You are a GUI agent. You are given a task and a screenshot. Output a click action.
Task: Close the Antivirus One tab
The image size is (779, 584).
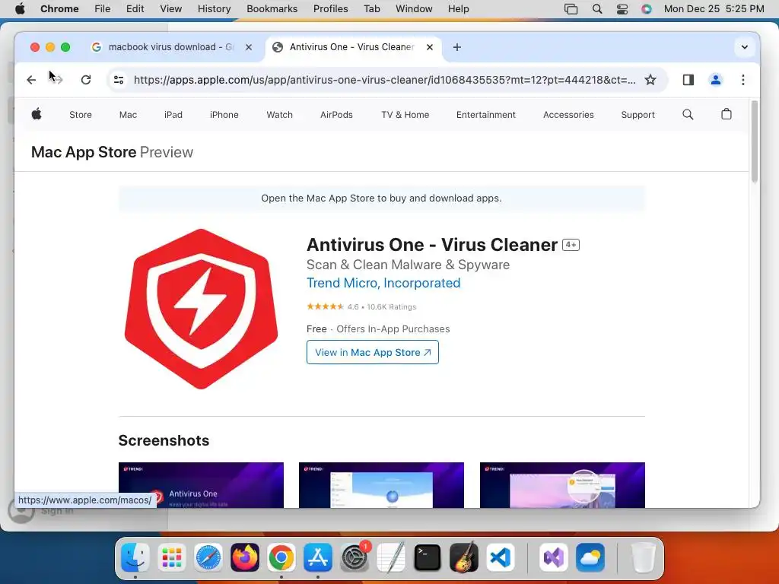pyautogui.click(x=430, y=47)
